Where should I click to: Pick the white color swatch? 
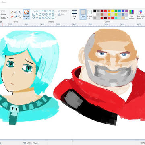95,14
